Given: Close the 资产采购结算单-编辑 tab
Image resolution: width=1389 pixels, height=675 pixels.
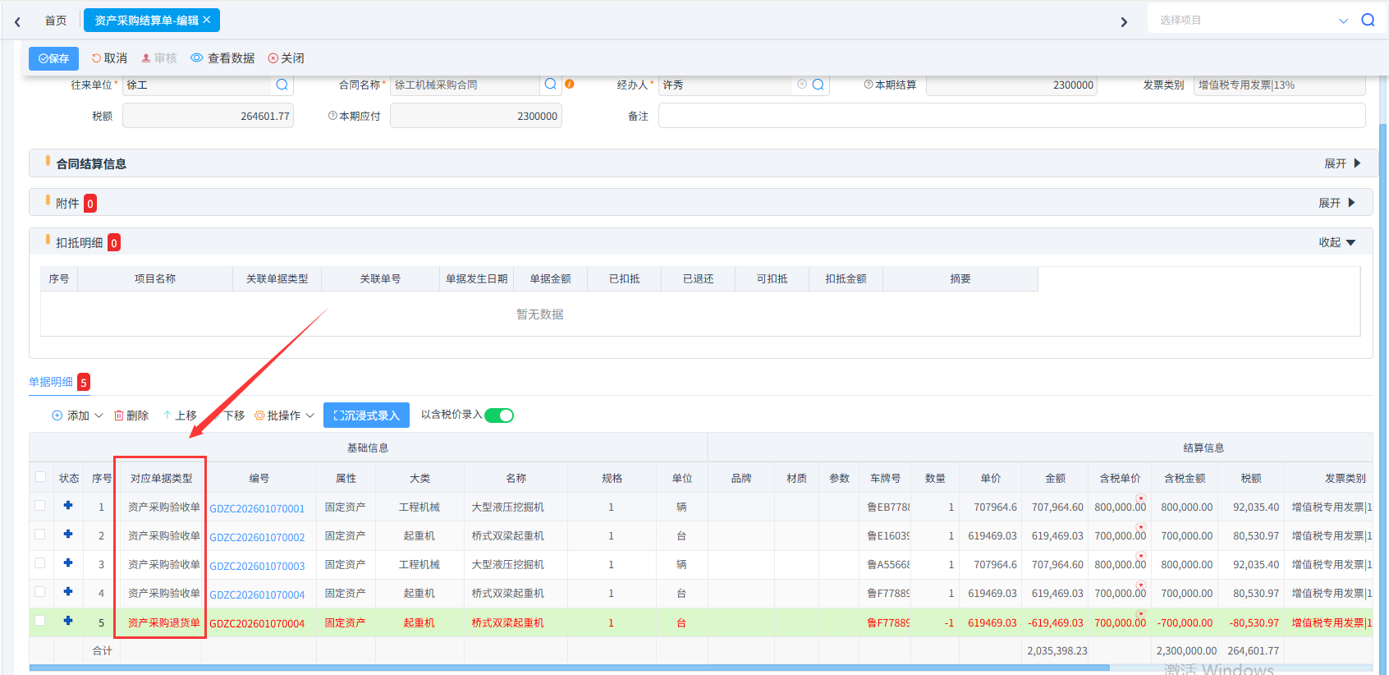Looking at the screenshot, I should (x=207, y=20).
